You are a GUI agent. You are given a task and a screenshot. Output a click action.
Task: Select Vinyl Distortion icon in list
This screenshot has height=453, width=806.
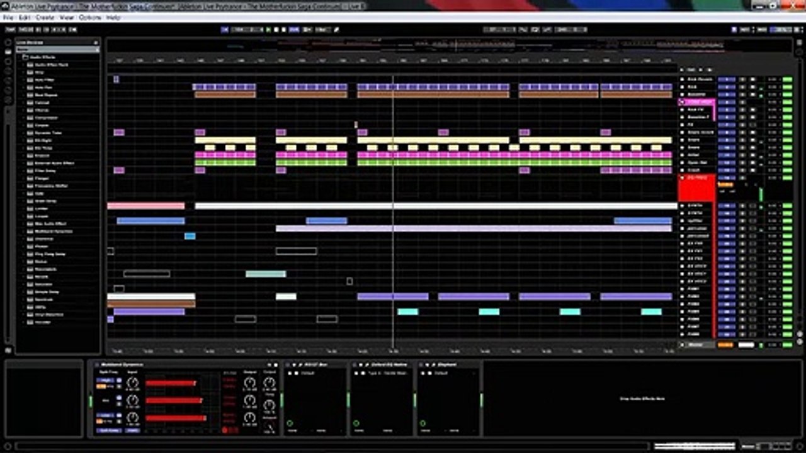click(x=30, y=314)
